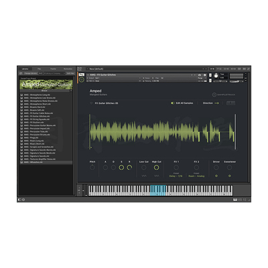Click the Sampletraxx logo

click(224, 94)
